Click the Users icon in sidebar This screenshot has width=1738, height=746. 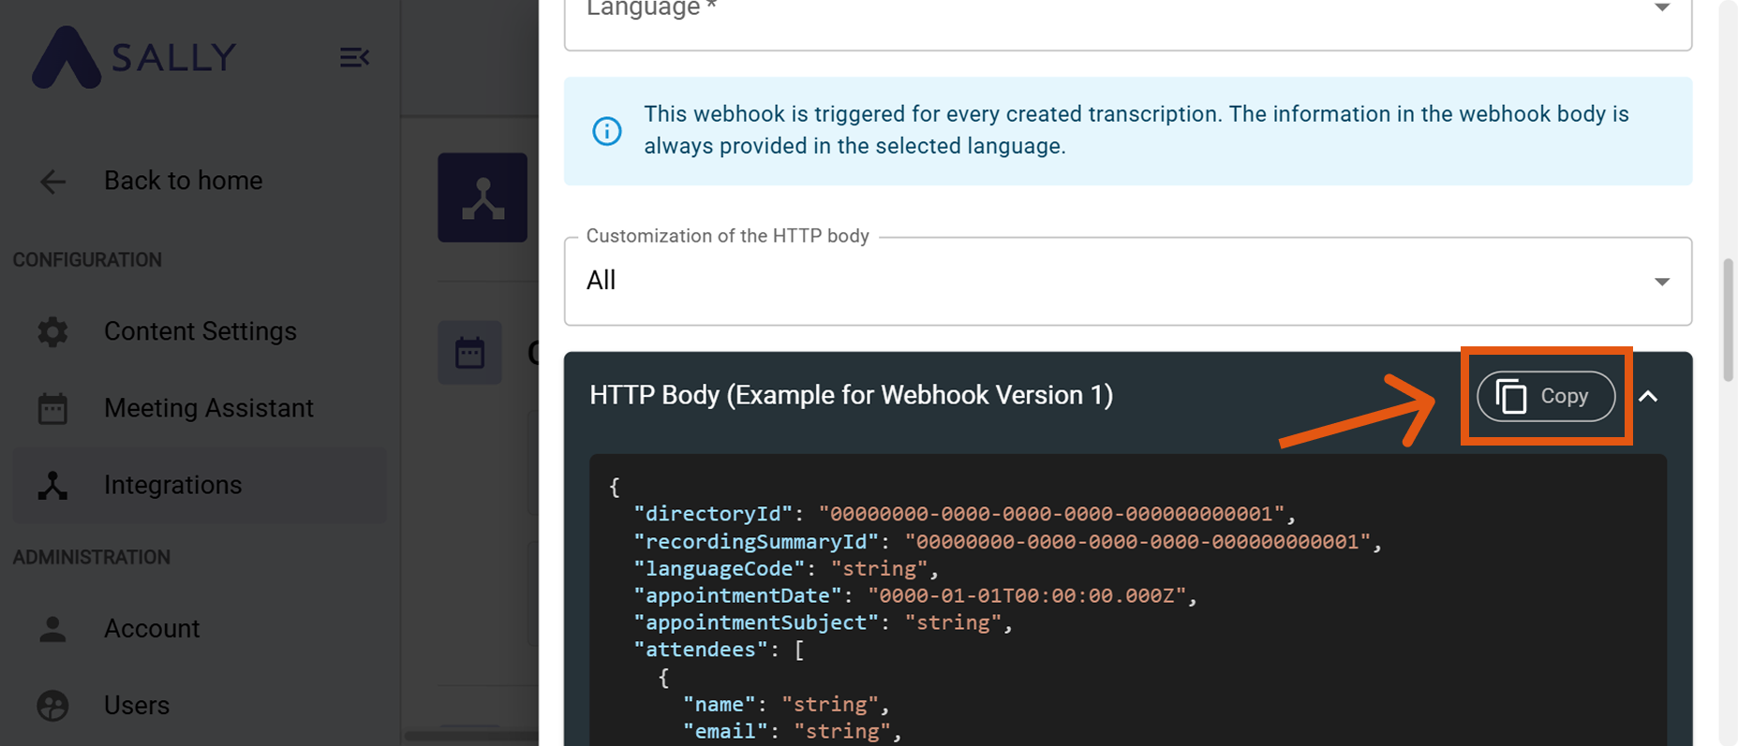click(52, 705)
